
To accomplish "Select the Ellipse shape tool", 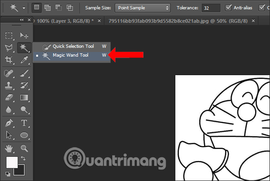I will [24, 135].
